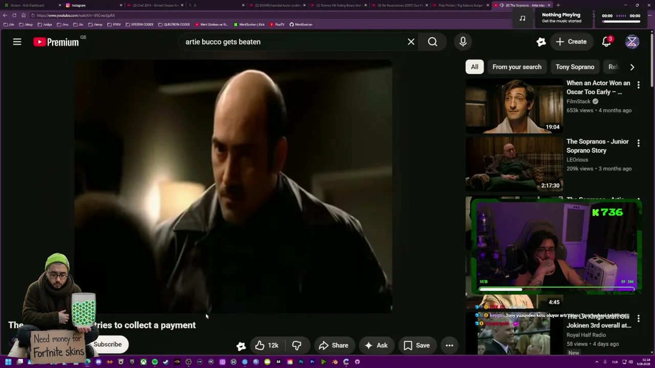Image resolution: width=655 pixels, height=368 pixels.
Task: Open Discord from the taskbar
Action: tap(99, 362)
